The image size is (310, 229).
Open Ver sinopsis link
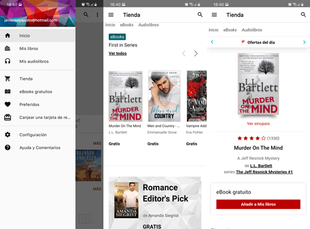point(258,124)
